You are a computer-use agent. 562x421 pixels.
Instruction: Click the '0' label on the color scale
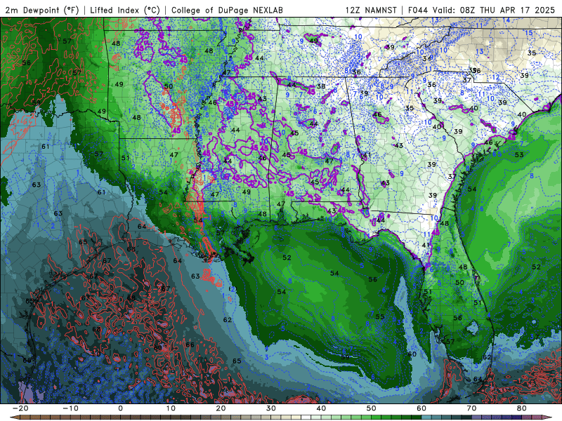pyautogui.click(x=120, y=408)
